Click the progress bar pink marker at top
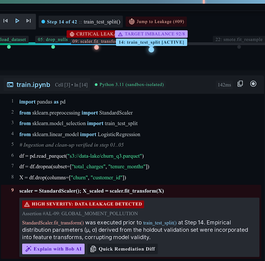Image resolution: width=265 pixels, height=261 pixels. coord(204,2)
